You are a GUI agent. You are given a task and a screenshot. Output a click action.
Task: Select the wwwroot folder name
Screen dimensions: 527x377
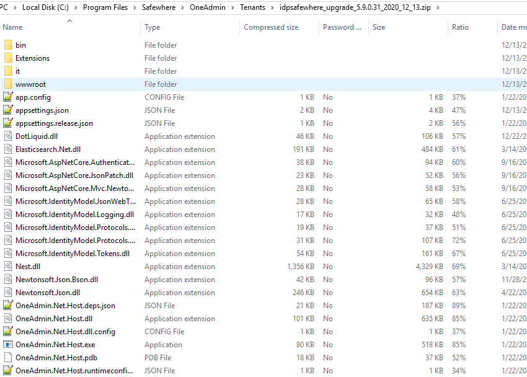30,84
